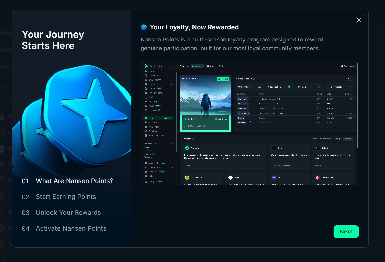
Task: Click the Home icon in preview sidebar
Action: click(146, 71)
